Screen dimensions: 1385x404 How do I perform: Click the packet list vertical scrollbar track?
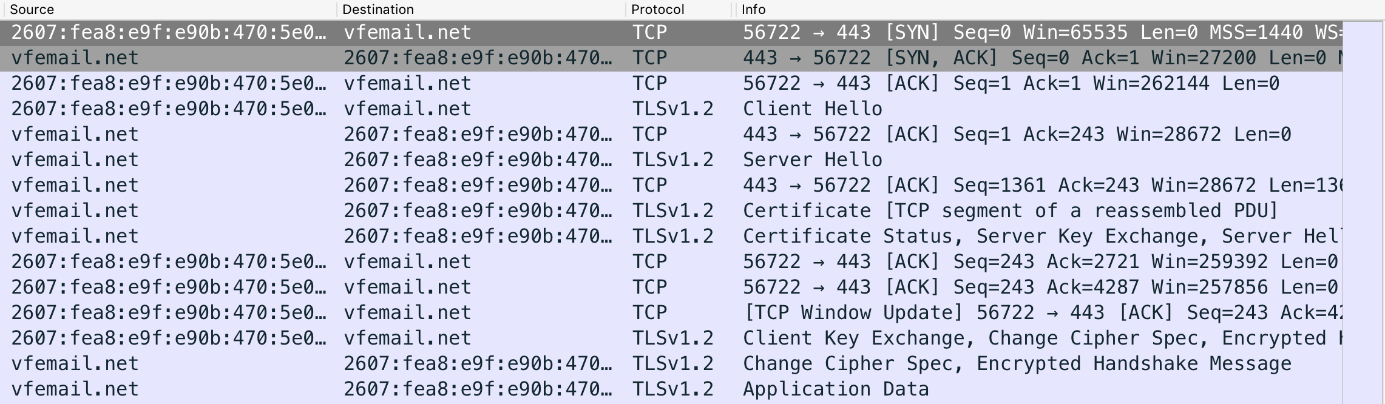point(1363,212)
